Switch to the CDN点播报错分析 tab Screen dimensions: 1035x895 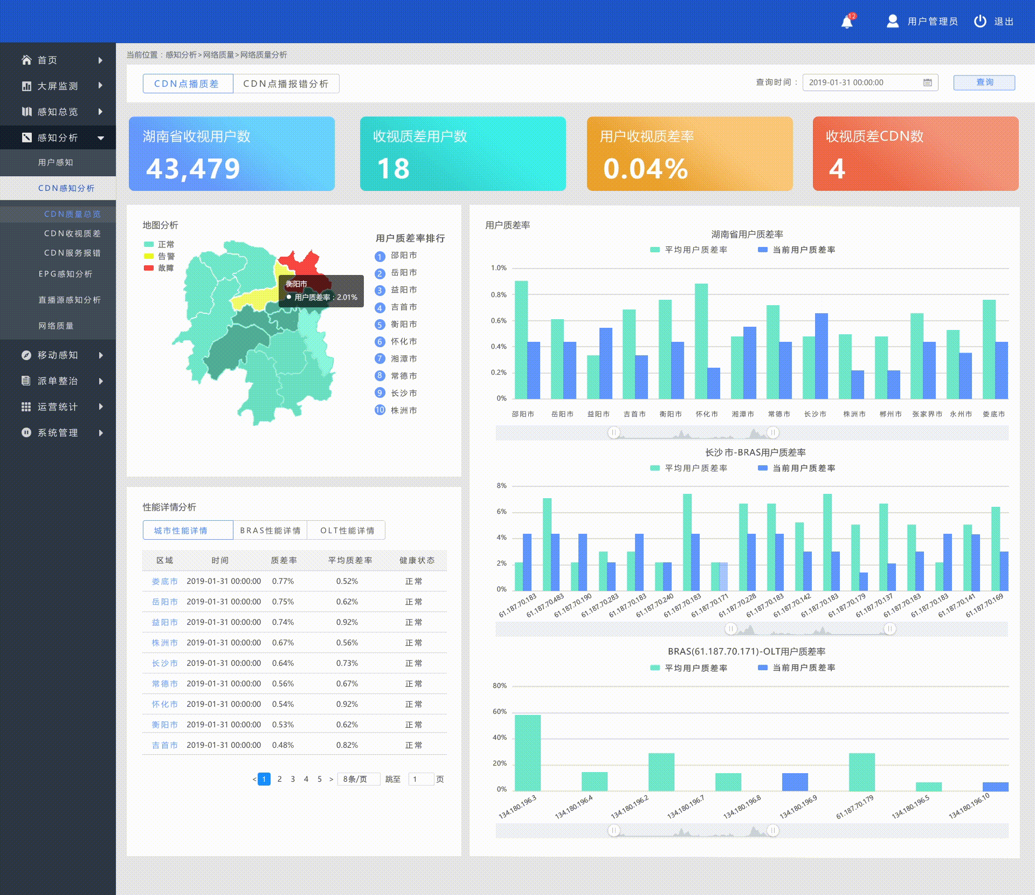tap(286, 84)
